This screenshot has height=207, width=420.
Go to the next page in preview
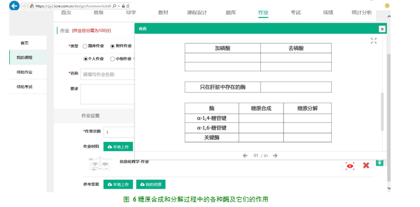[275, 156]
